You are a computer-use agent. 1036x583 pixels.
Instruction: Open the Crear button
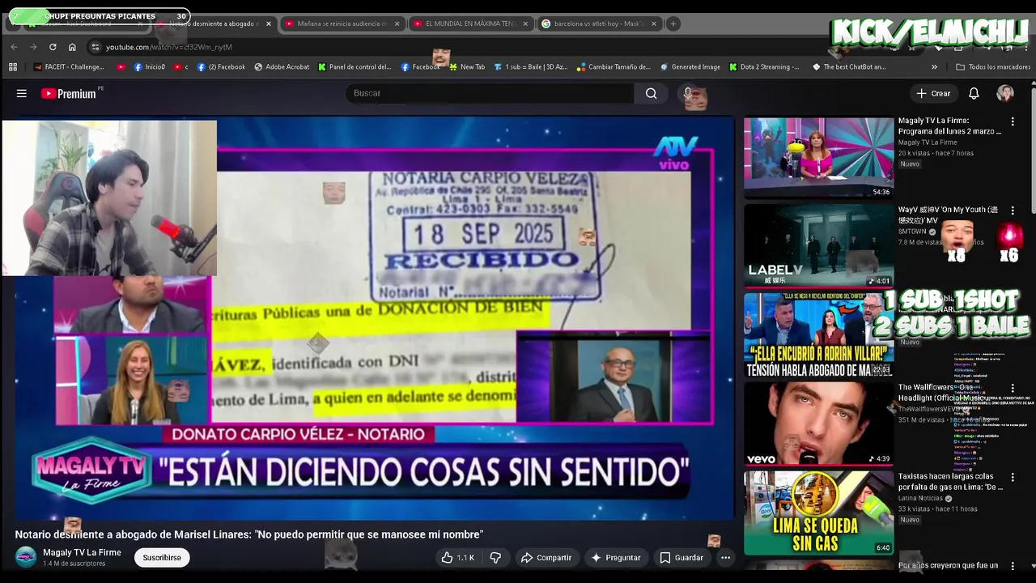(x=933, y=93)
